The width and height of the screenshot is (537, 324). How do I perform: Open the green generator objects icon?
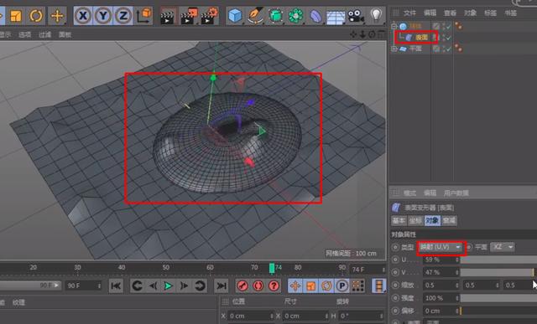(x=276, y=16)
